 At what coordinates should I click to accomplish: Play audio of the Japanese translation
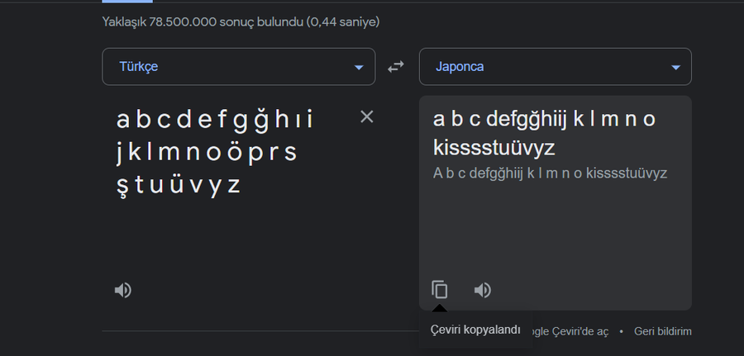(x=483, y=290)
